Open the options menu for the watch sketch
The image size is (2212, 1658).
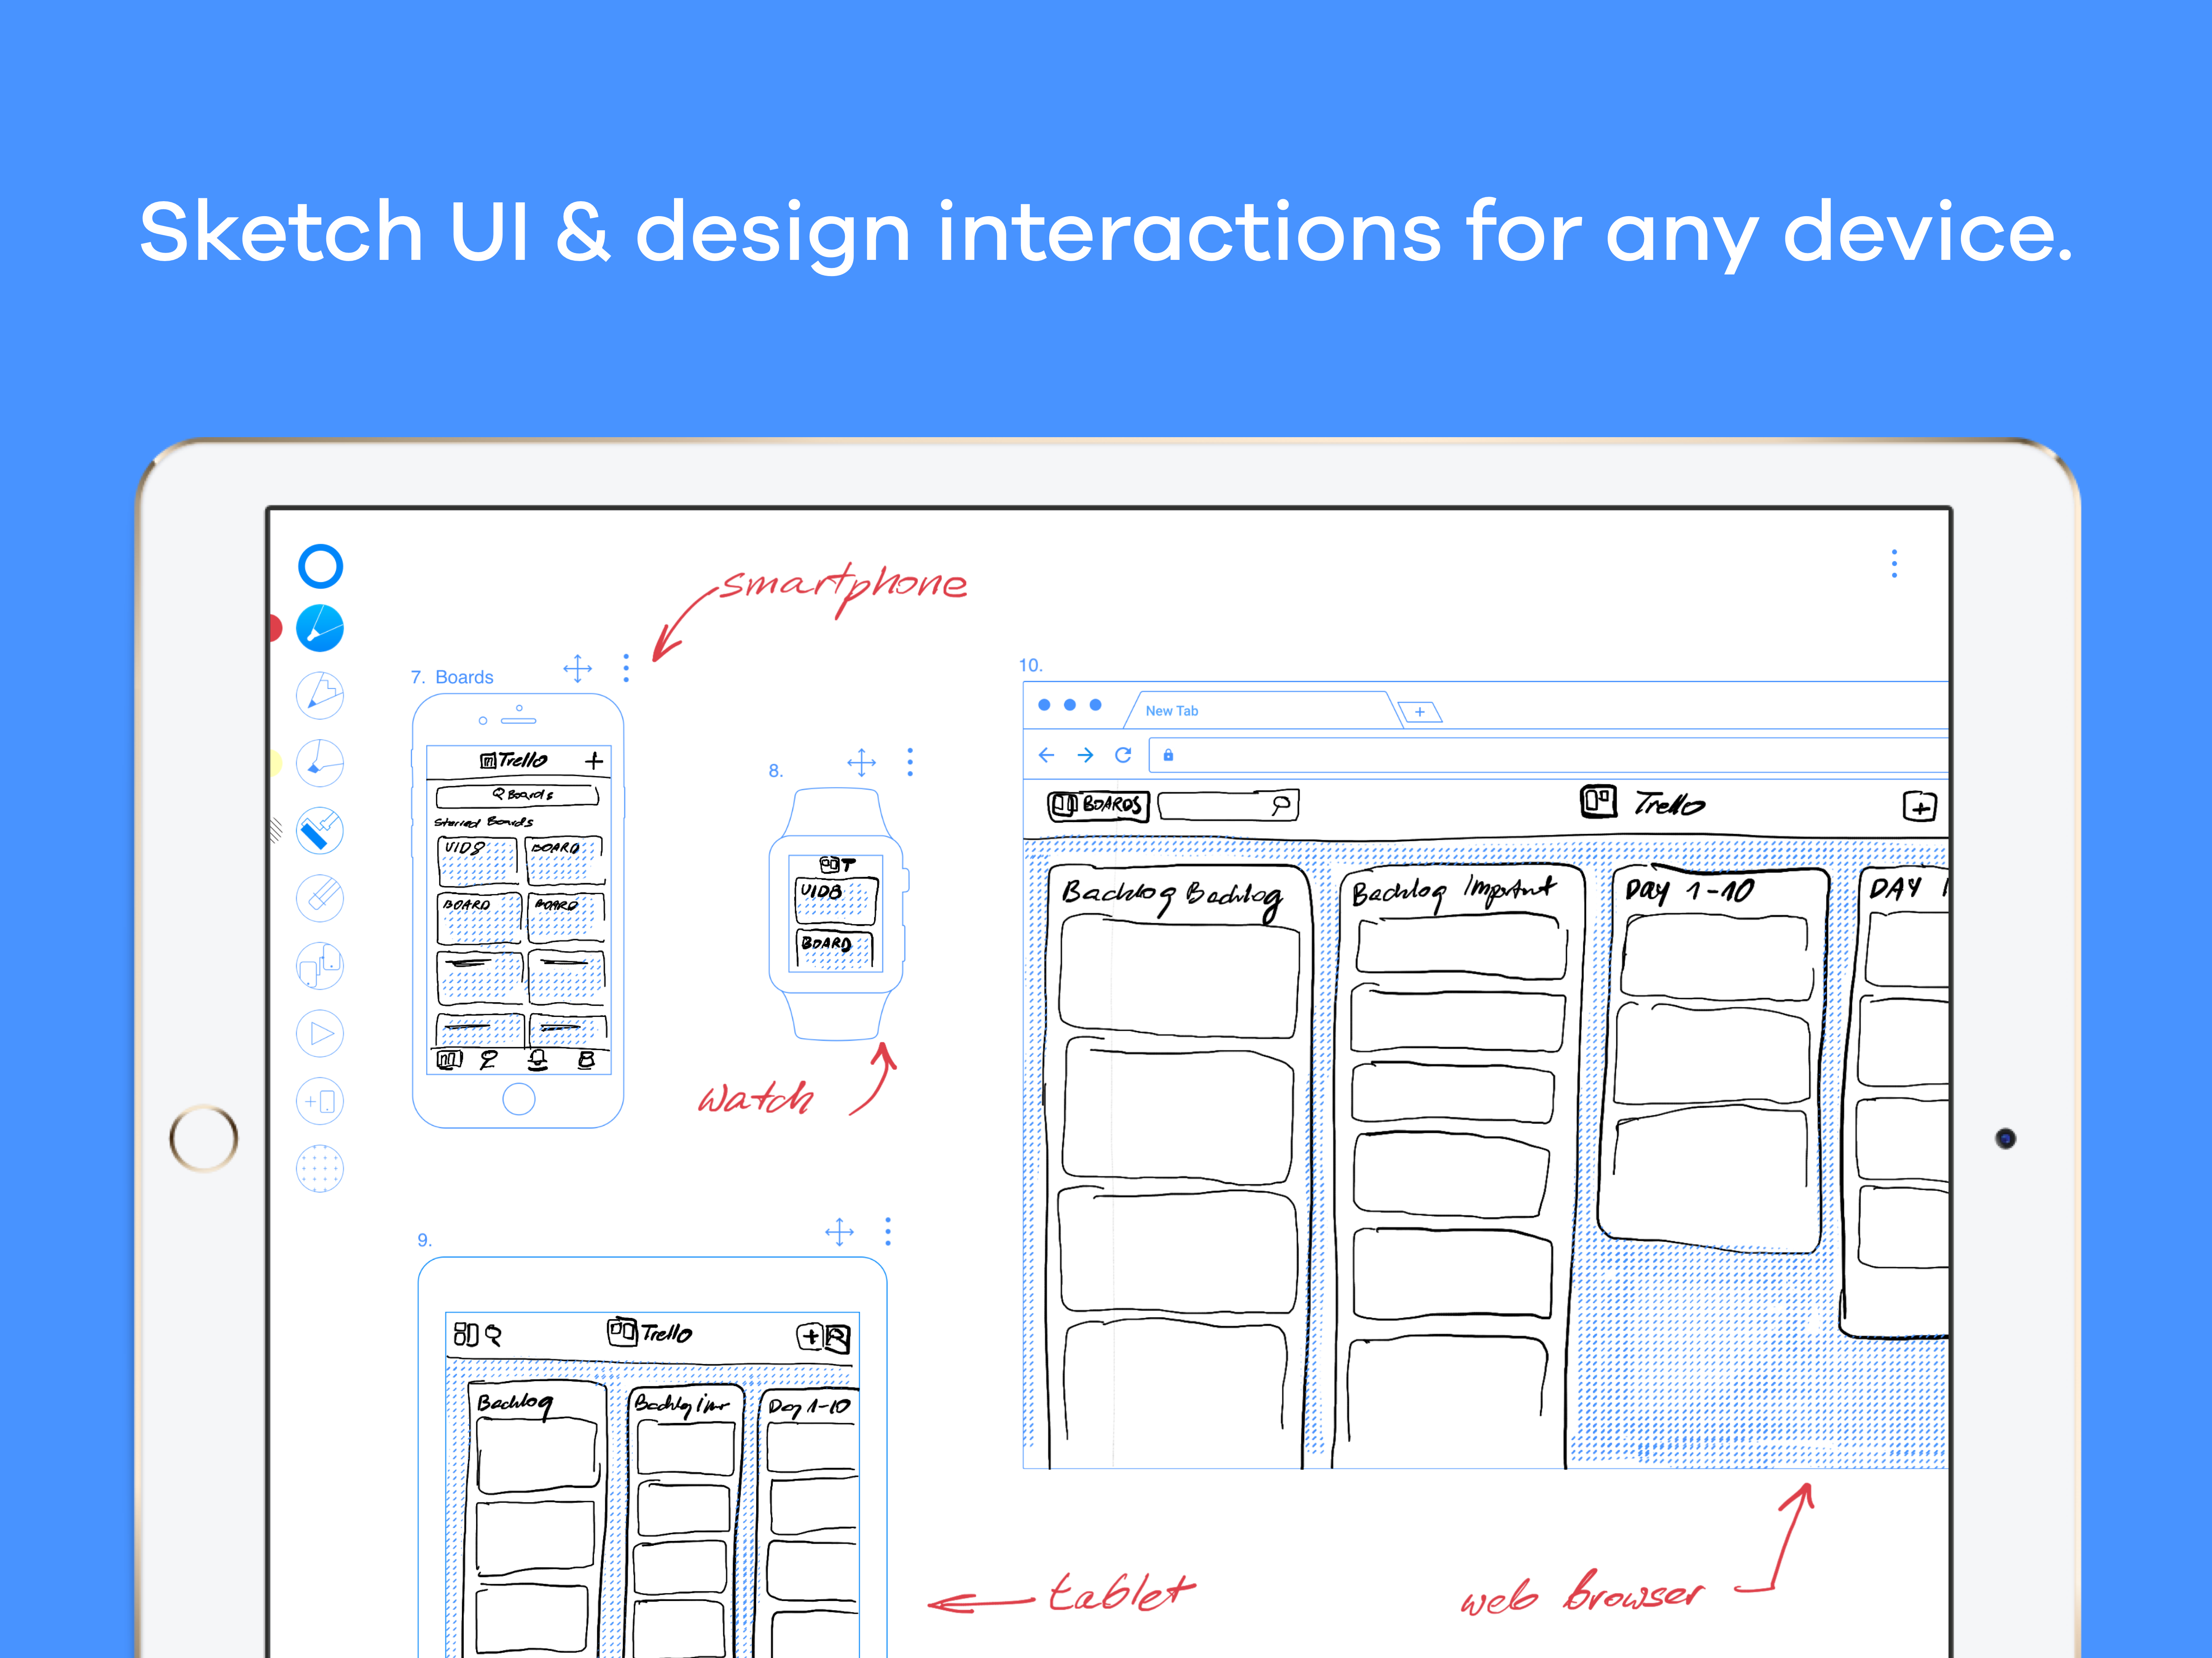coord(910,762)
